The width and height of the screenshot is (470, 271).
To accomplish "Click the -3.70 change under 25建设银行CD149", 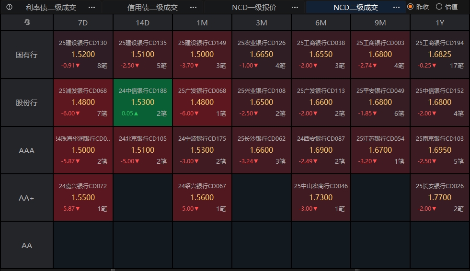I will click(x=189, y=66).
